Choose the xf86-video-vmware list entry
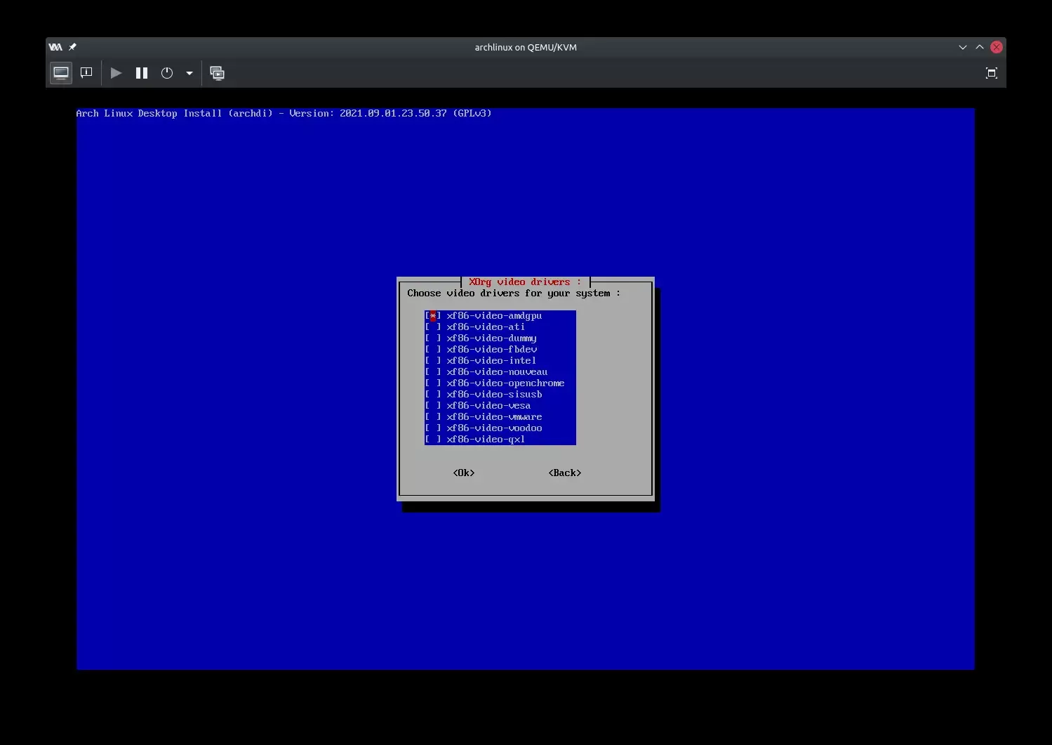 click(494, 417)
